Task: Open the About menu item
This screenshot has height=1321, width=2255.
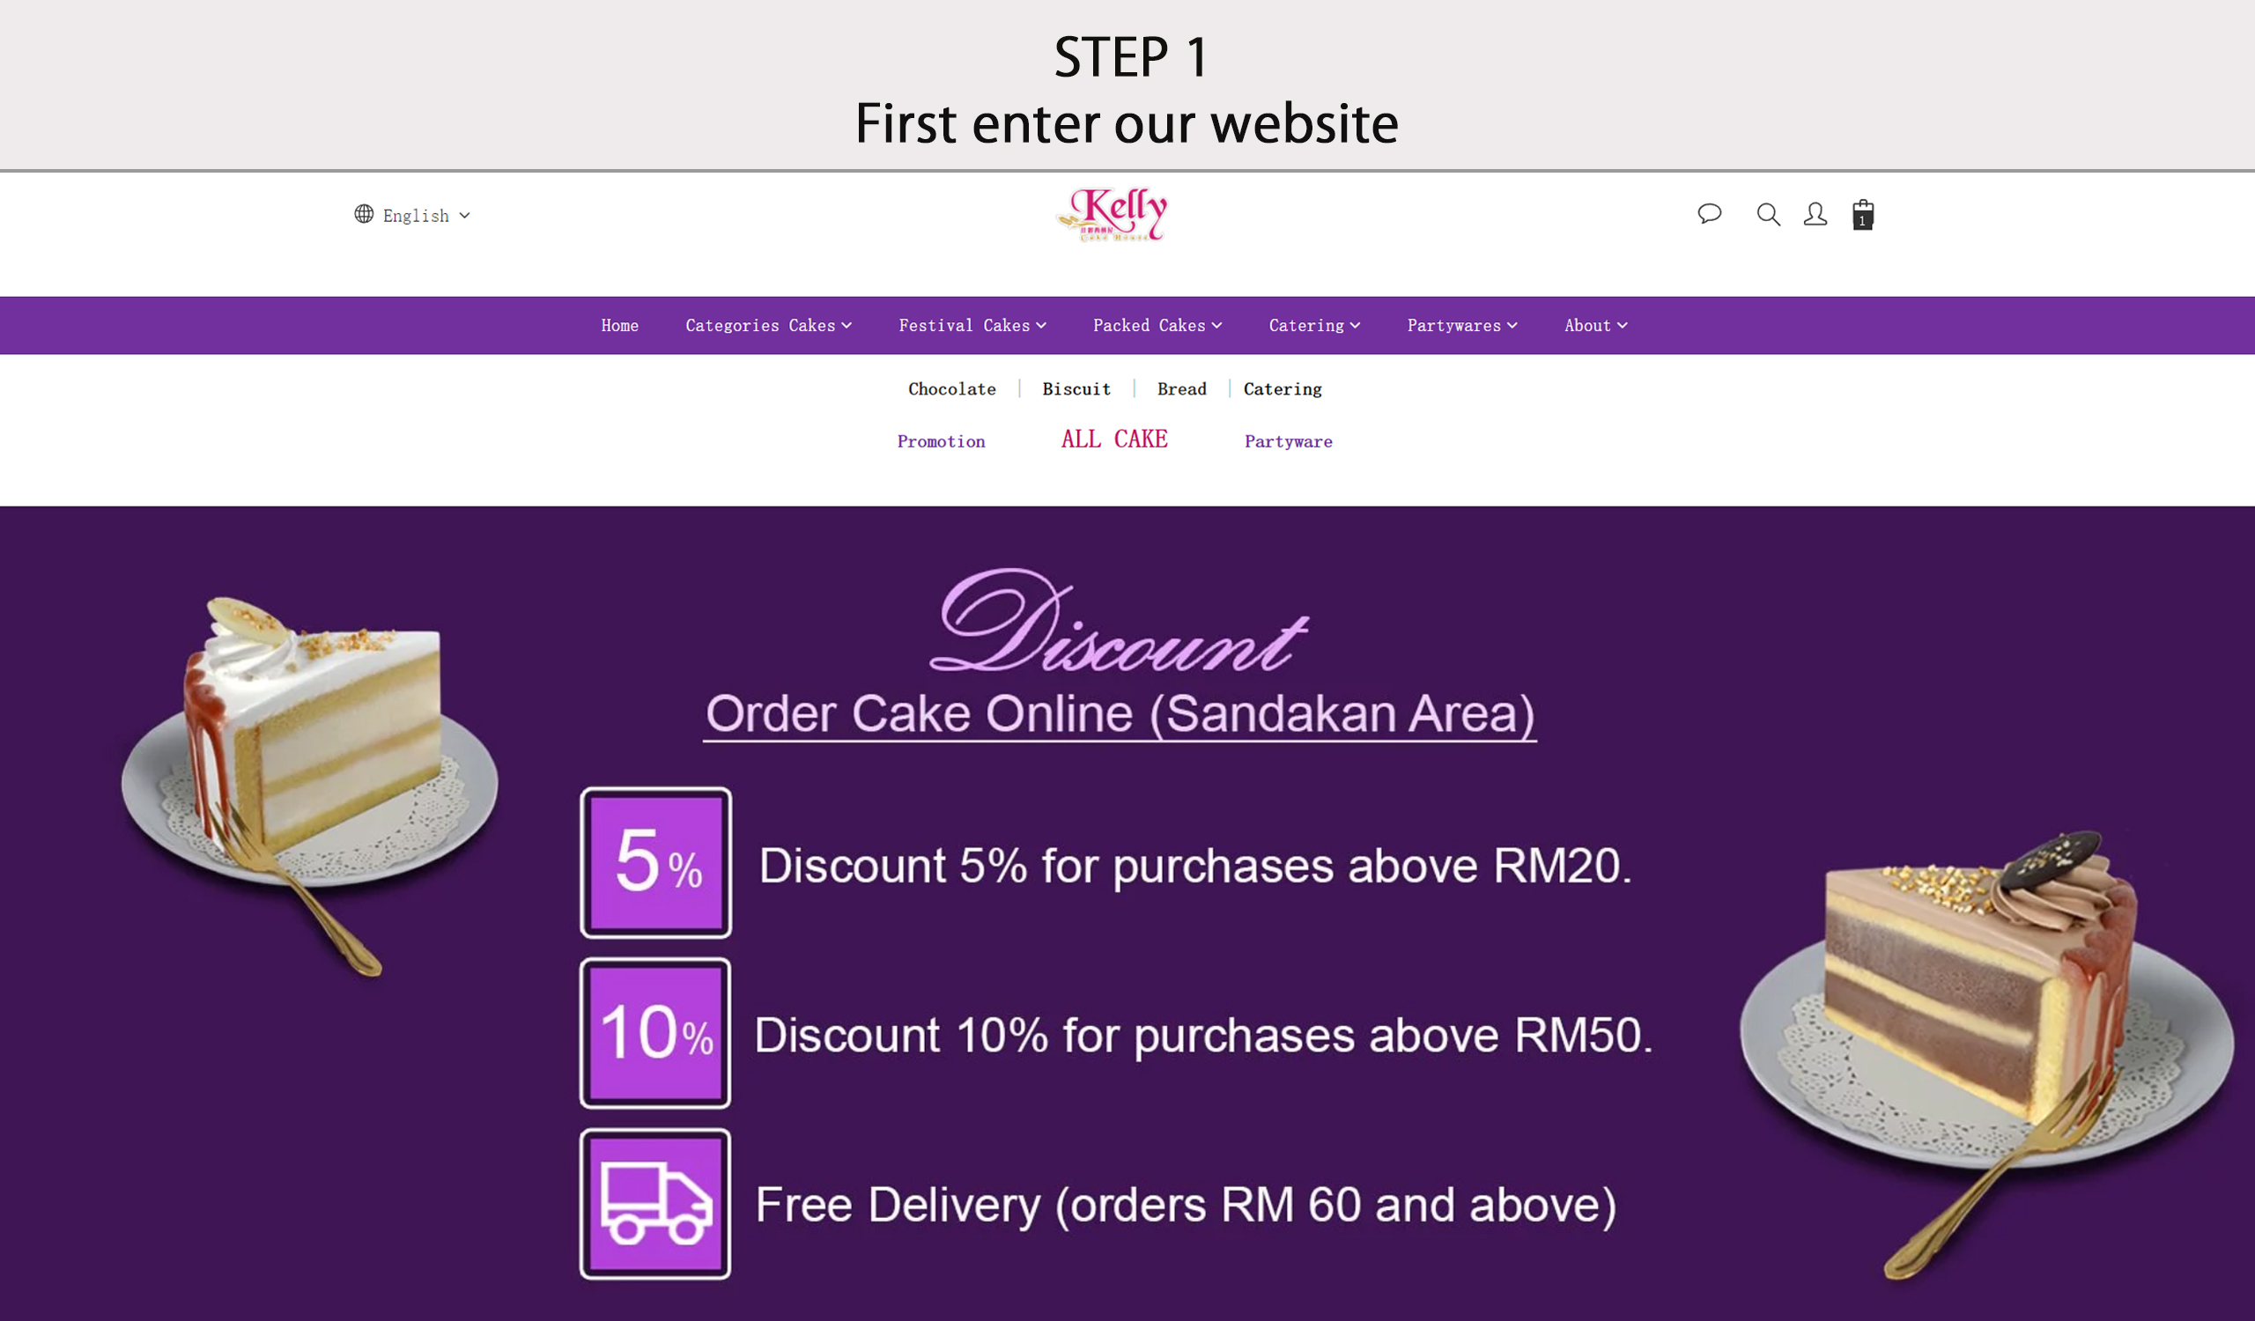Action: click(1595, 326)
